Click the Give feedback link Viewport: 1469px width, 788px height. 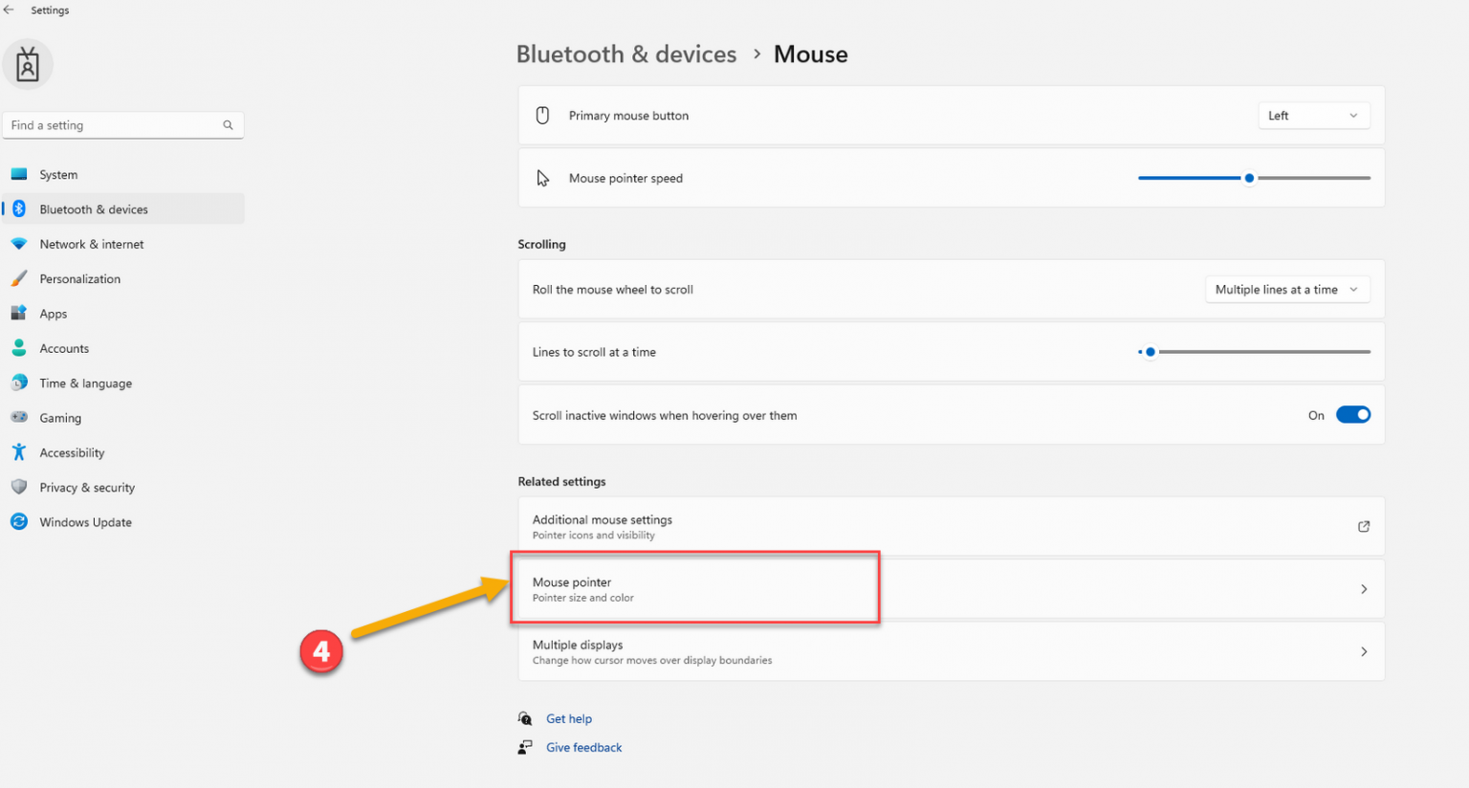tap(583, 747)
